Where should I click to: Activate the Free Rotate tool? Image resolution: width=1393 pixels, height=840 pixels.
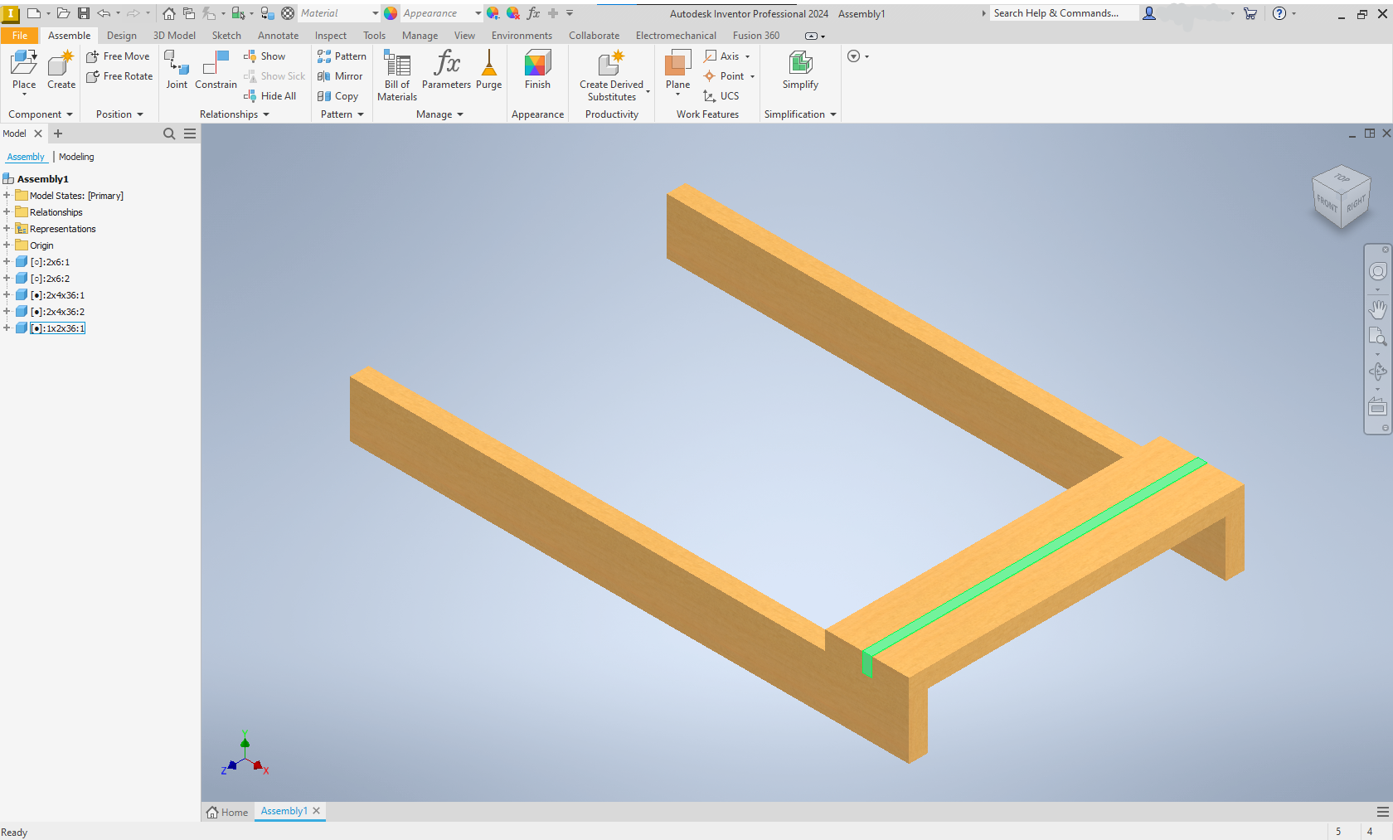(119, 76)
